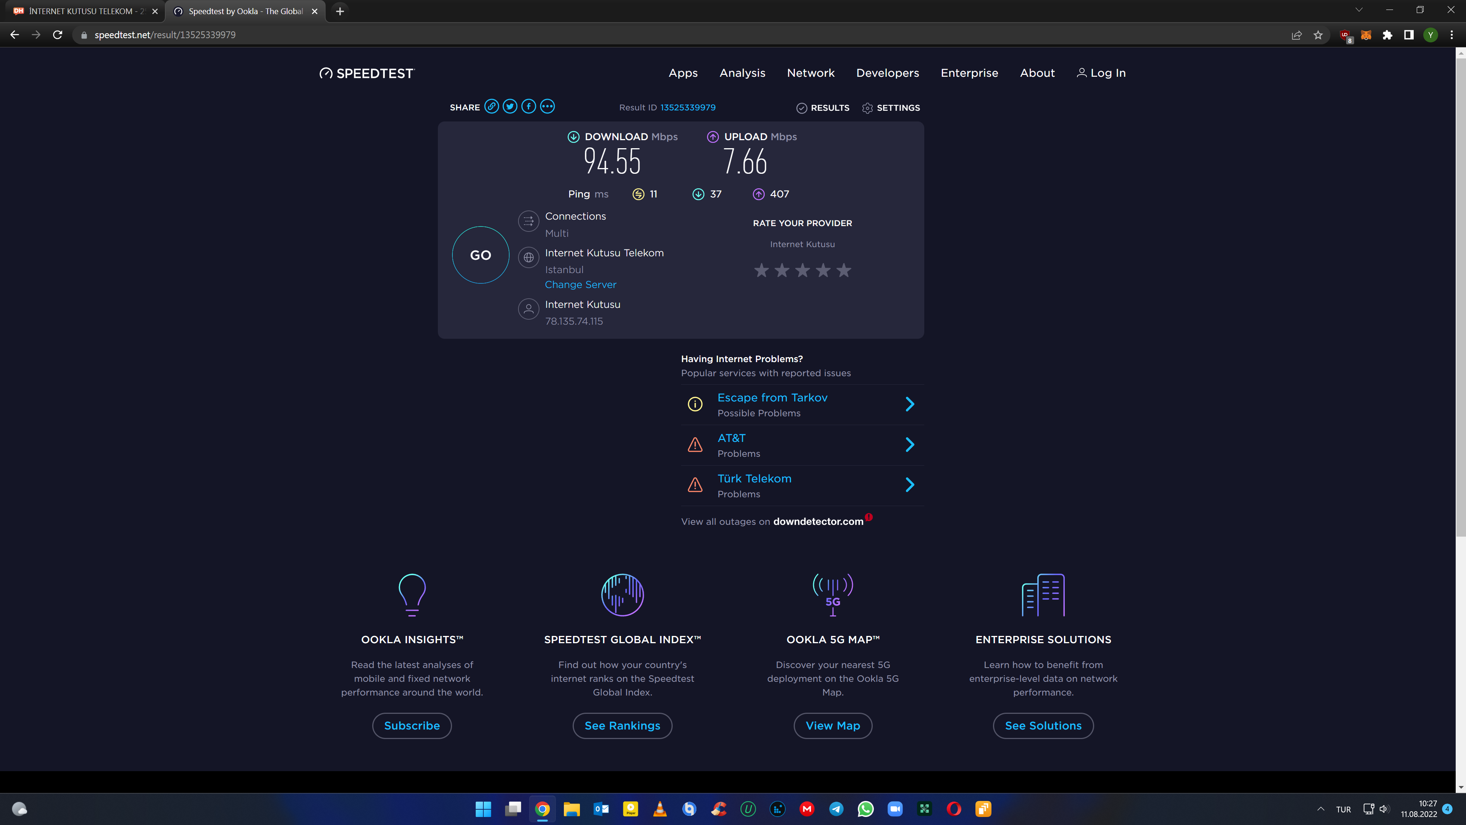Expand AT&T problems chevron
This screenshot has height=825, width=1466.
910,445
